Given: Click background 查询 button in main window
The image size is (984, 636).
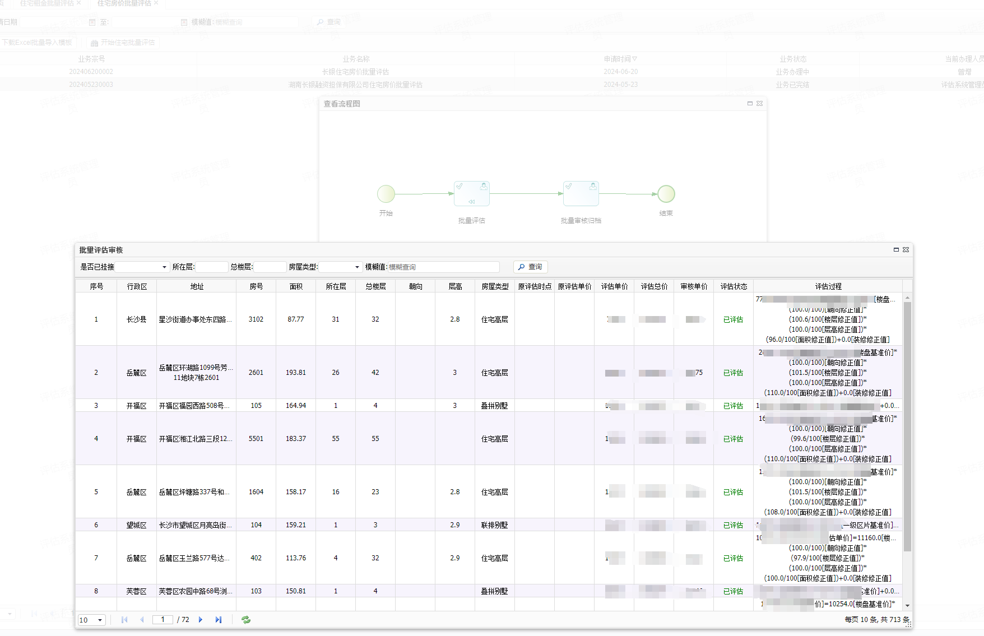Looking at the screenshot, I should [329, 22].
